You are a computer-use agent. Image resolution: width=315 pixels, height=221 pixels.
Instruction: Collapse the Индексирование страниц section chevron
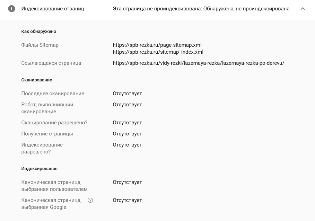point(303,9)
